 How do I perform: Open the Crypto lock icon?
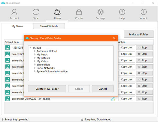click(79, 12)
